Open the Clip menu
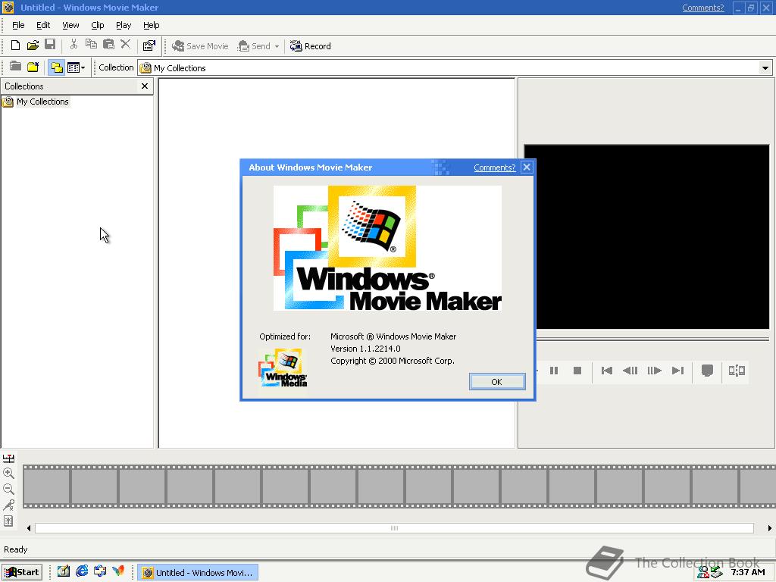This screenshot has width=776, height=582. click(98, 25)
